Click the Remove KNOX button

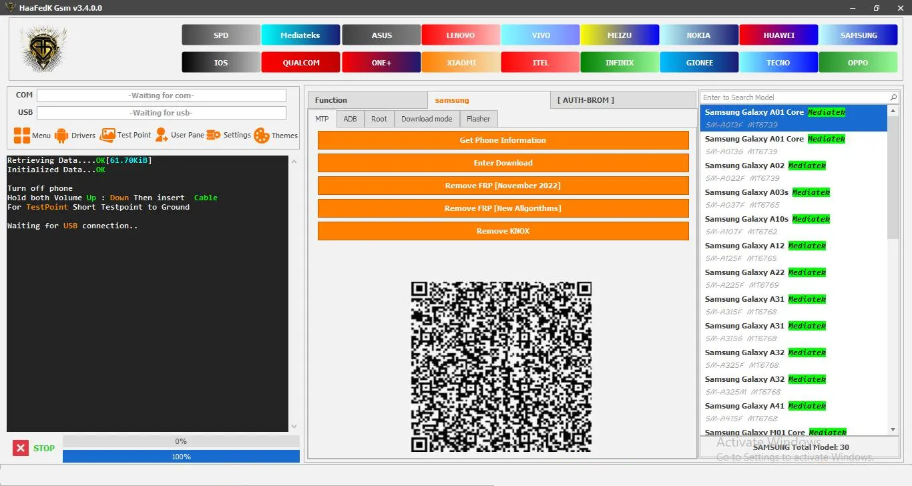click(503, 231)
